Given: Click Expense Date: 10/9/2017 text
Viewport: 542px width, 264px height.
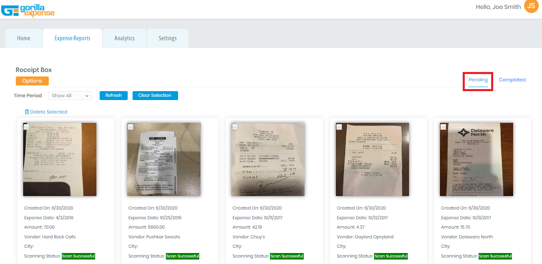Looking at the screenshot, I should point(466,218).
